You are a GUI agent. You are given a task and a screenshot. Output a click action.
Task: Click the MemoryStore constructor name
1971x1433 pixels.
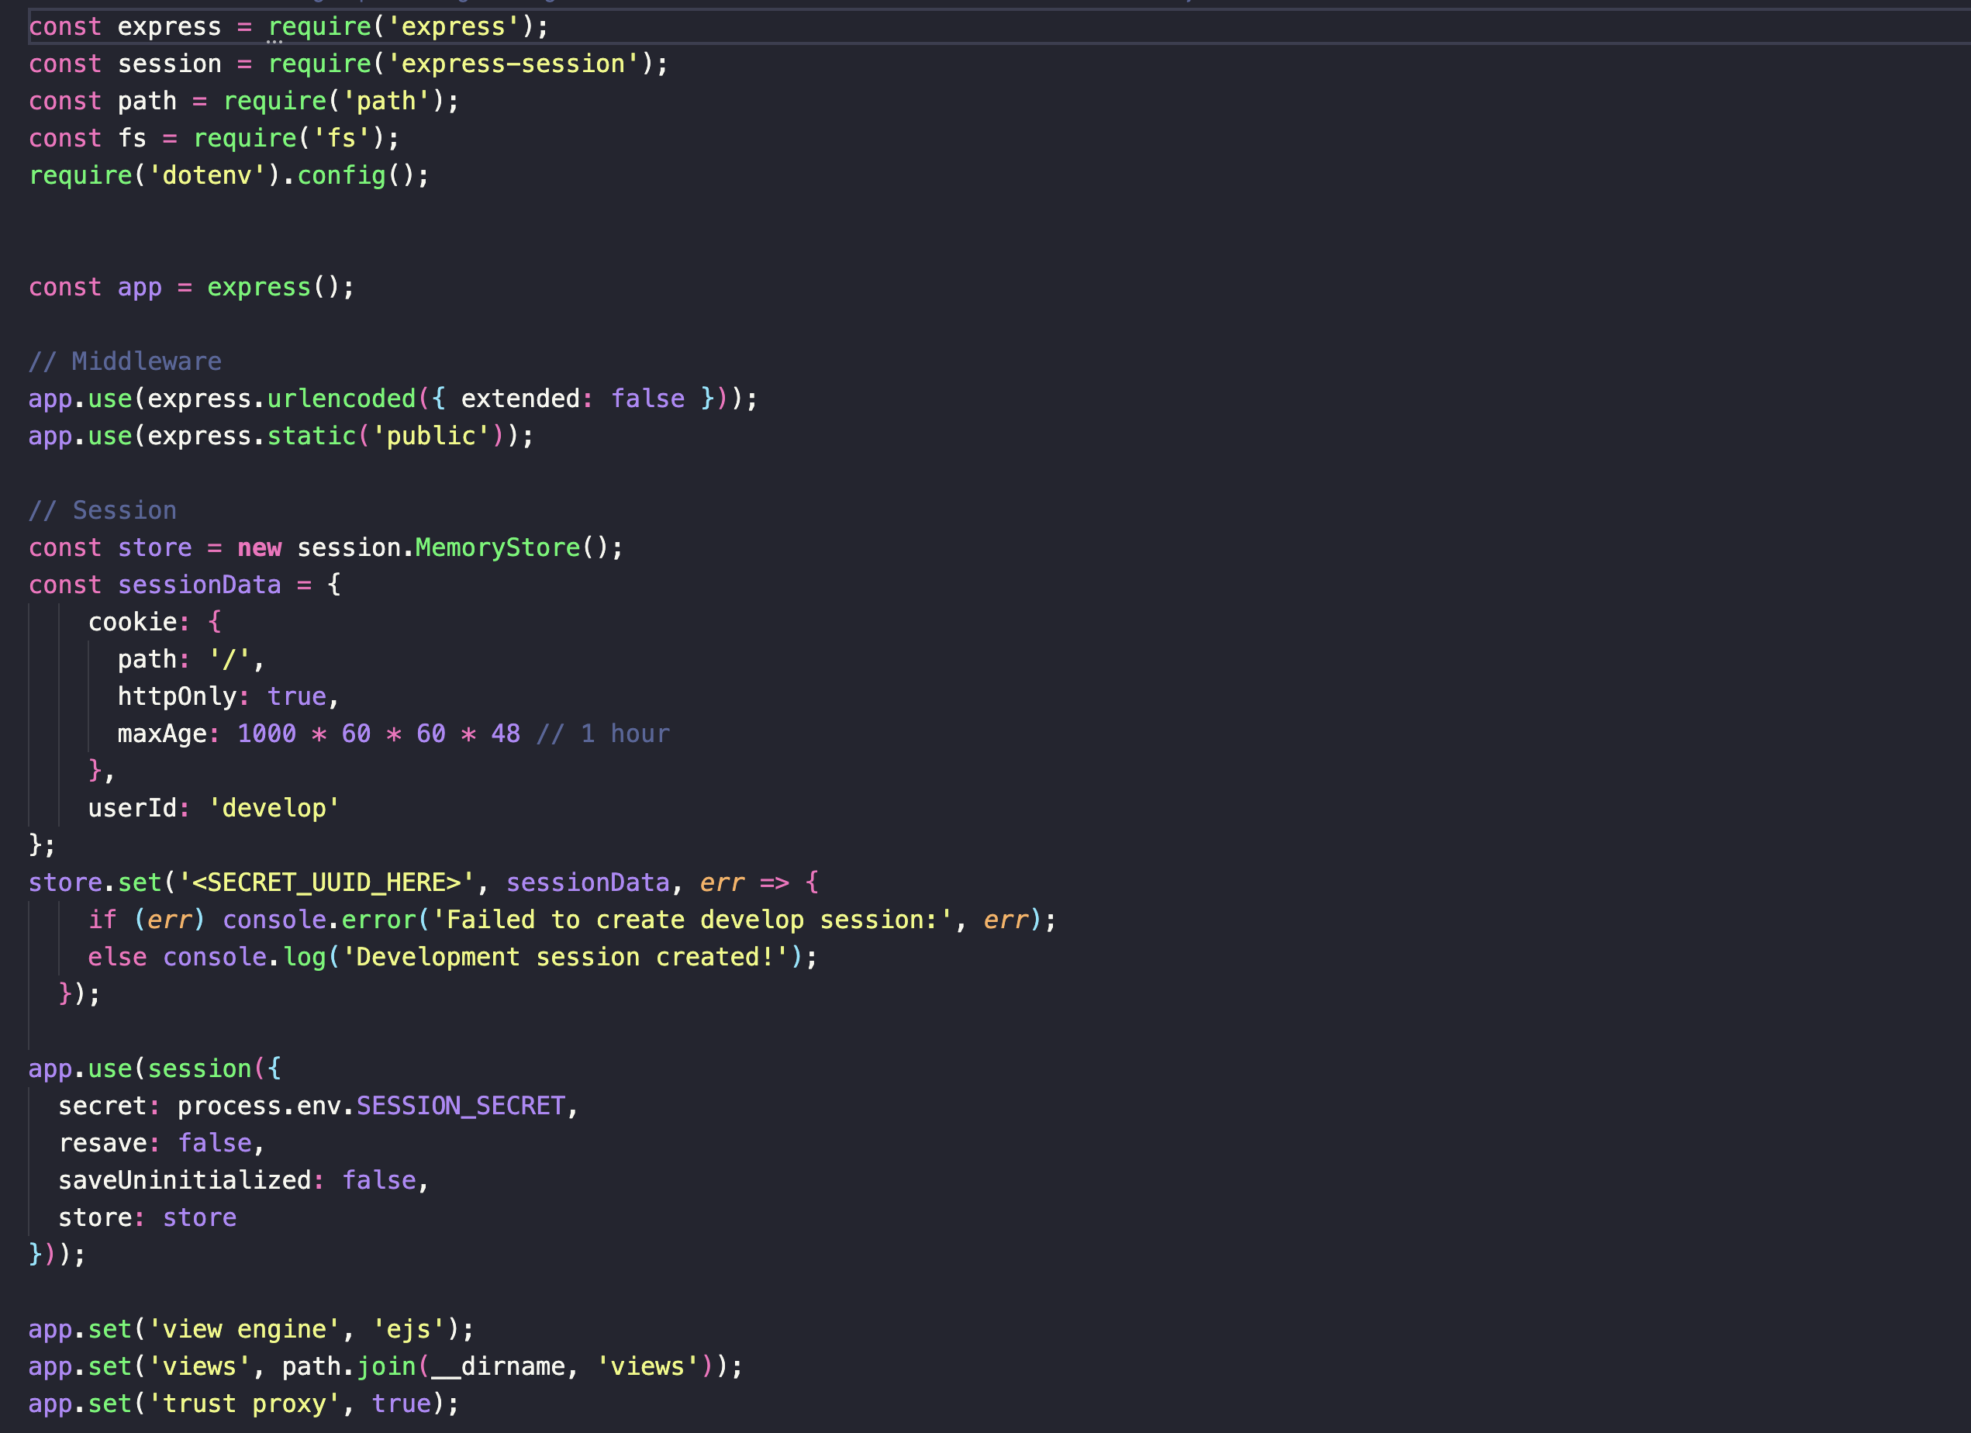(497, 547)
